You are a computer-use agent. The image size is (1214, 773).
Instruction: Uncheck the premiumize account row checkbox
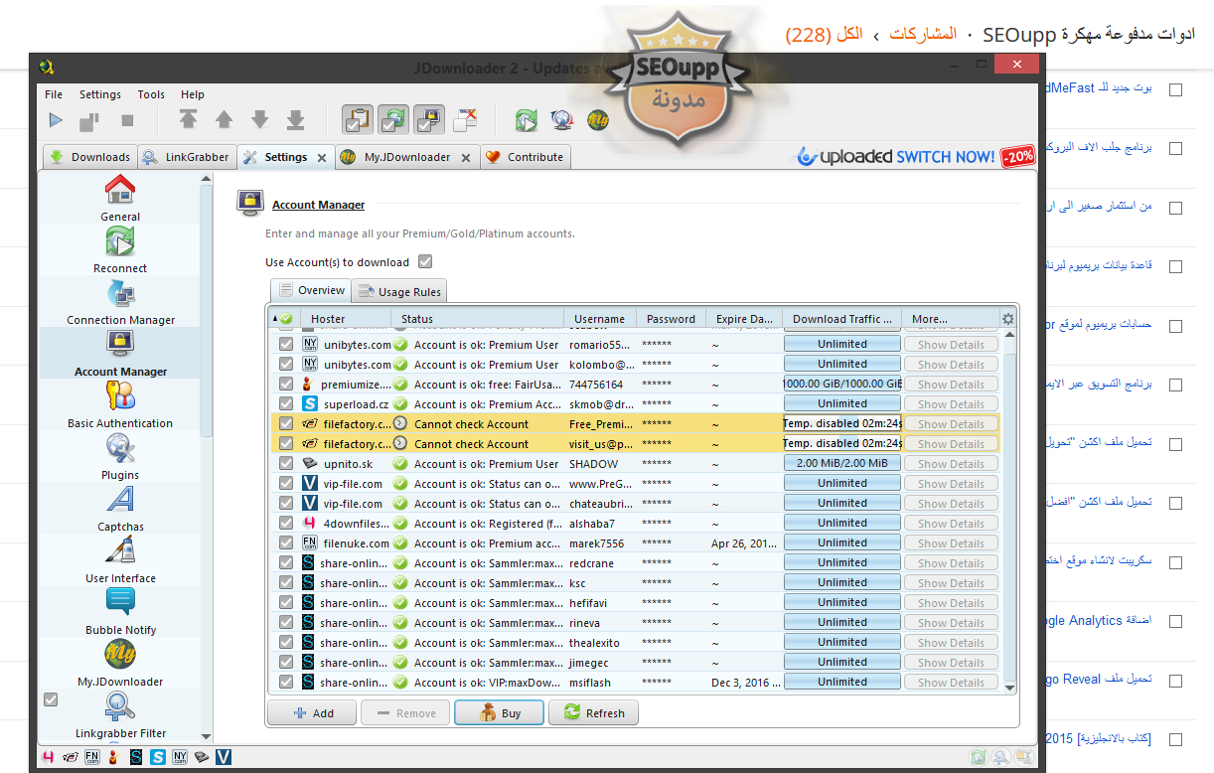coord(286,384)
